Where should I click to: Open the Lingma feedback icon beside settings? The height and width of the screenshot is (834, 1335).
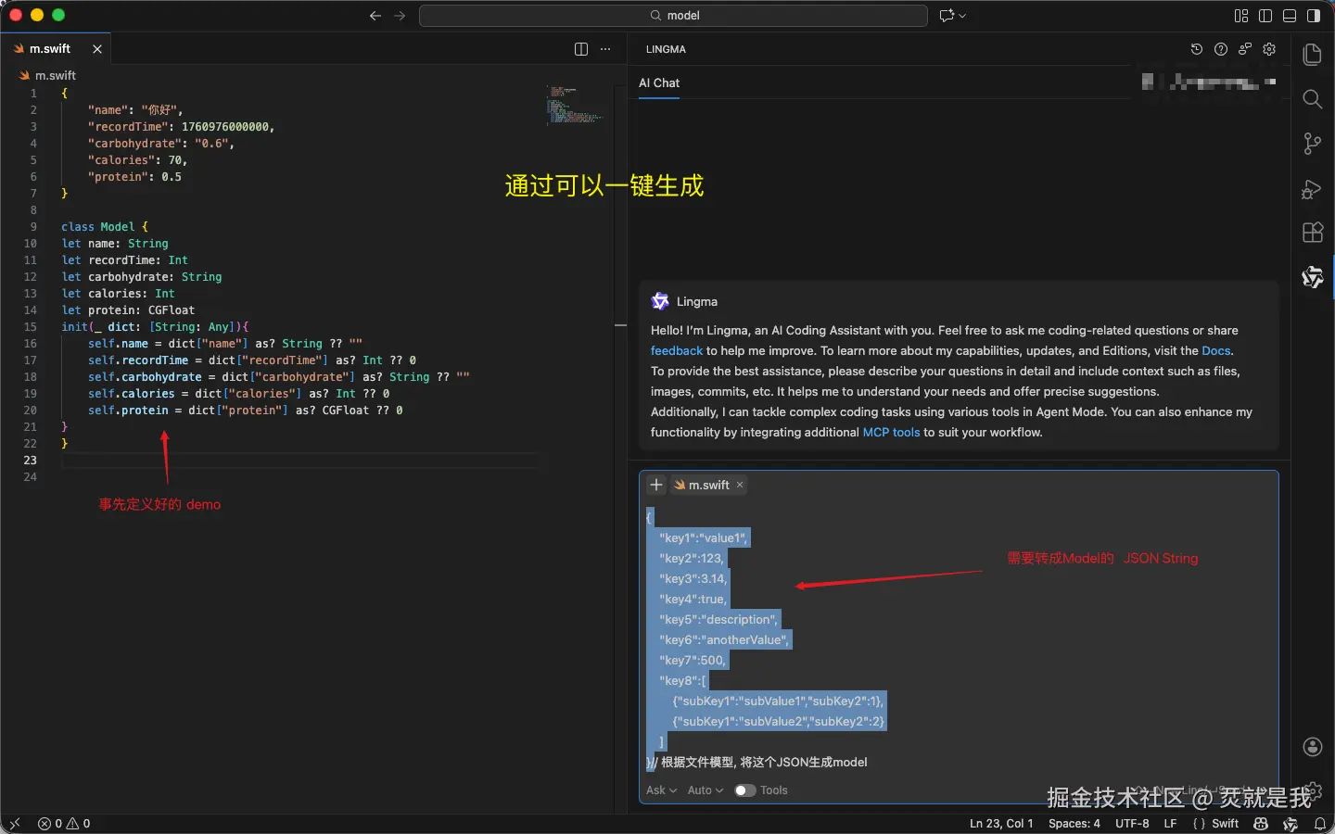(1245, 49)
